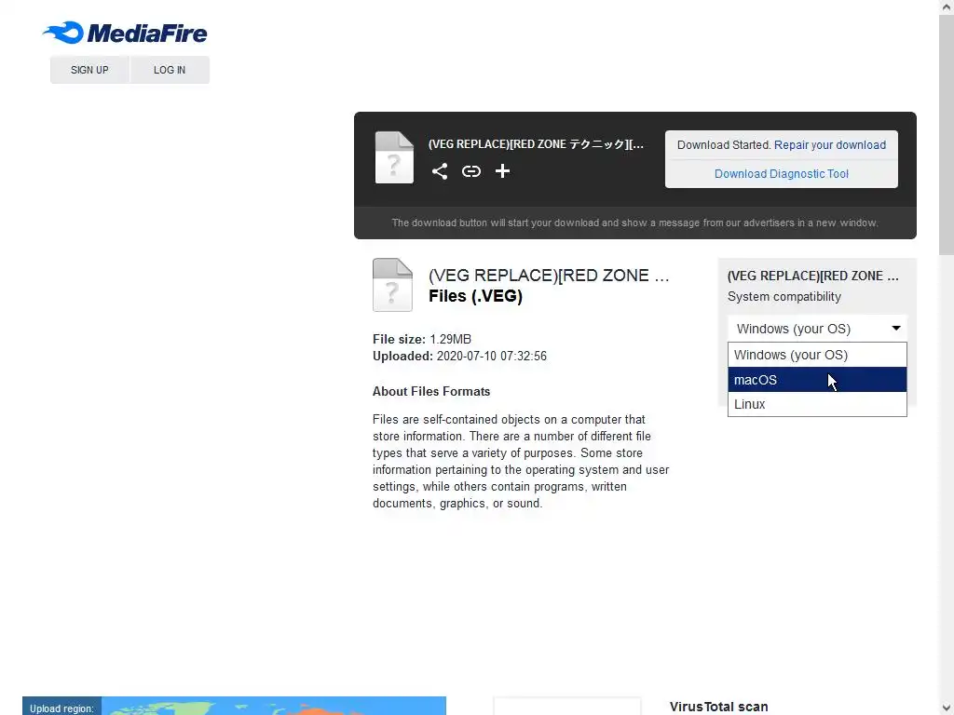This screenshot has width=954, height=715.
Task: Choose Windows (your OS) option
Action: tap(817, 355)
